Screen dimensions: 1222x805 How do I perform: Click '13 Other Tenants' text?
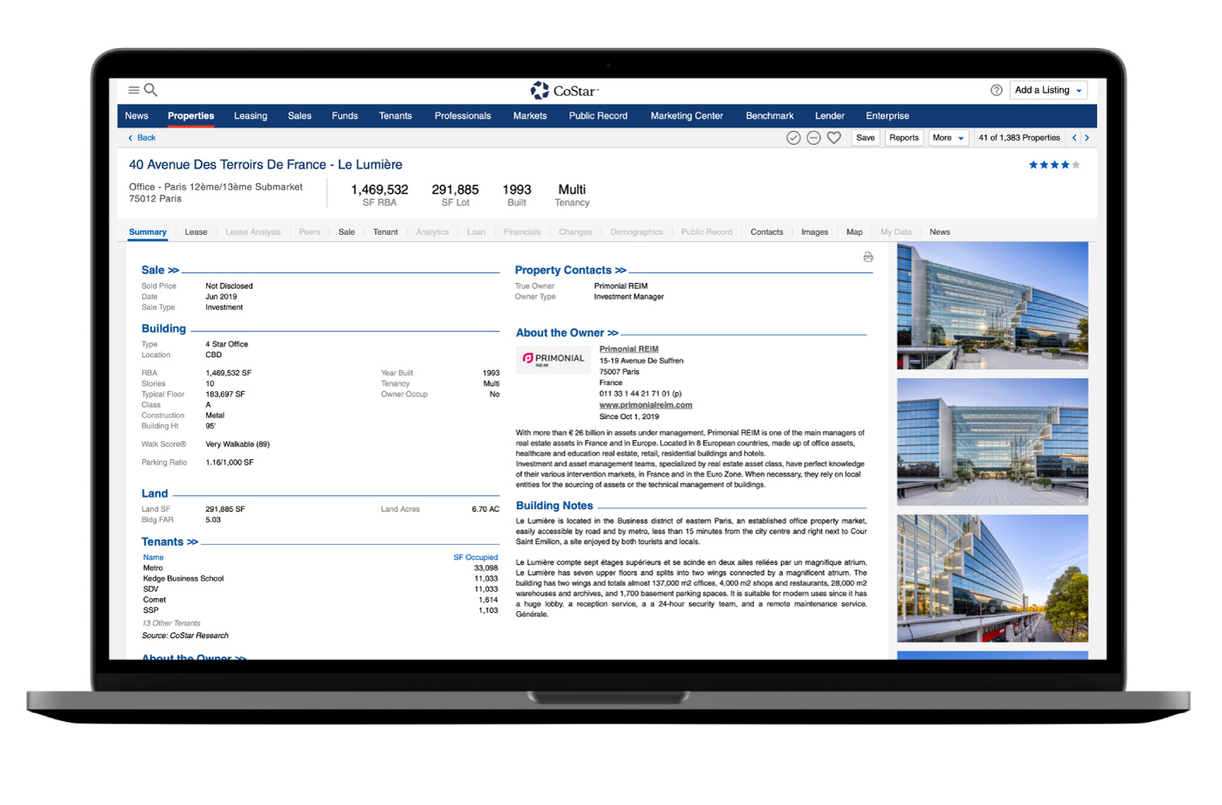[x=171, y=623]
